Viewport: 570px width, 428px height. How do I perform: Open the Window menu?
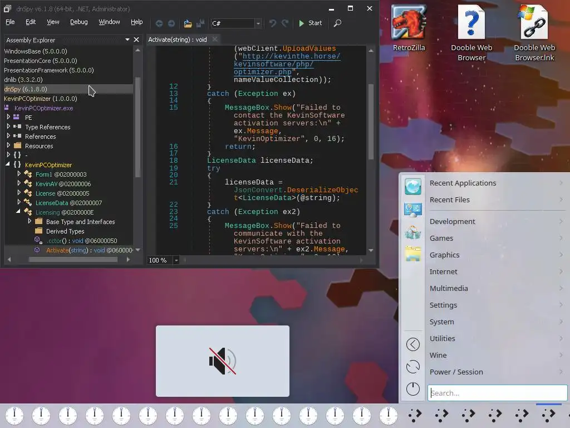109,22
